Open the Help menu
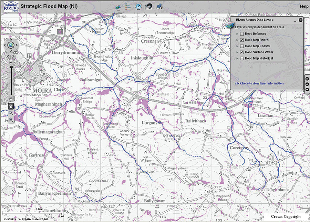 [304, 6]
